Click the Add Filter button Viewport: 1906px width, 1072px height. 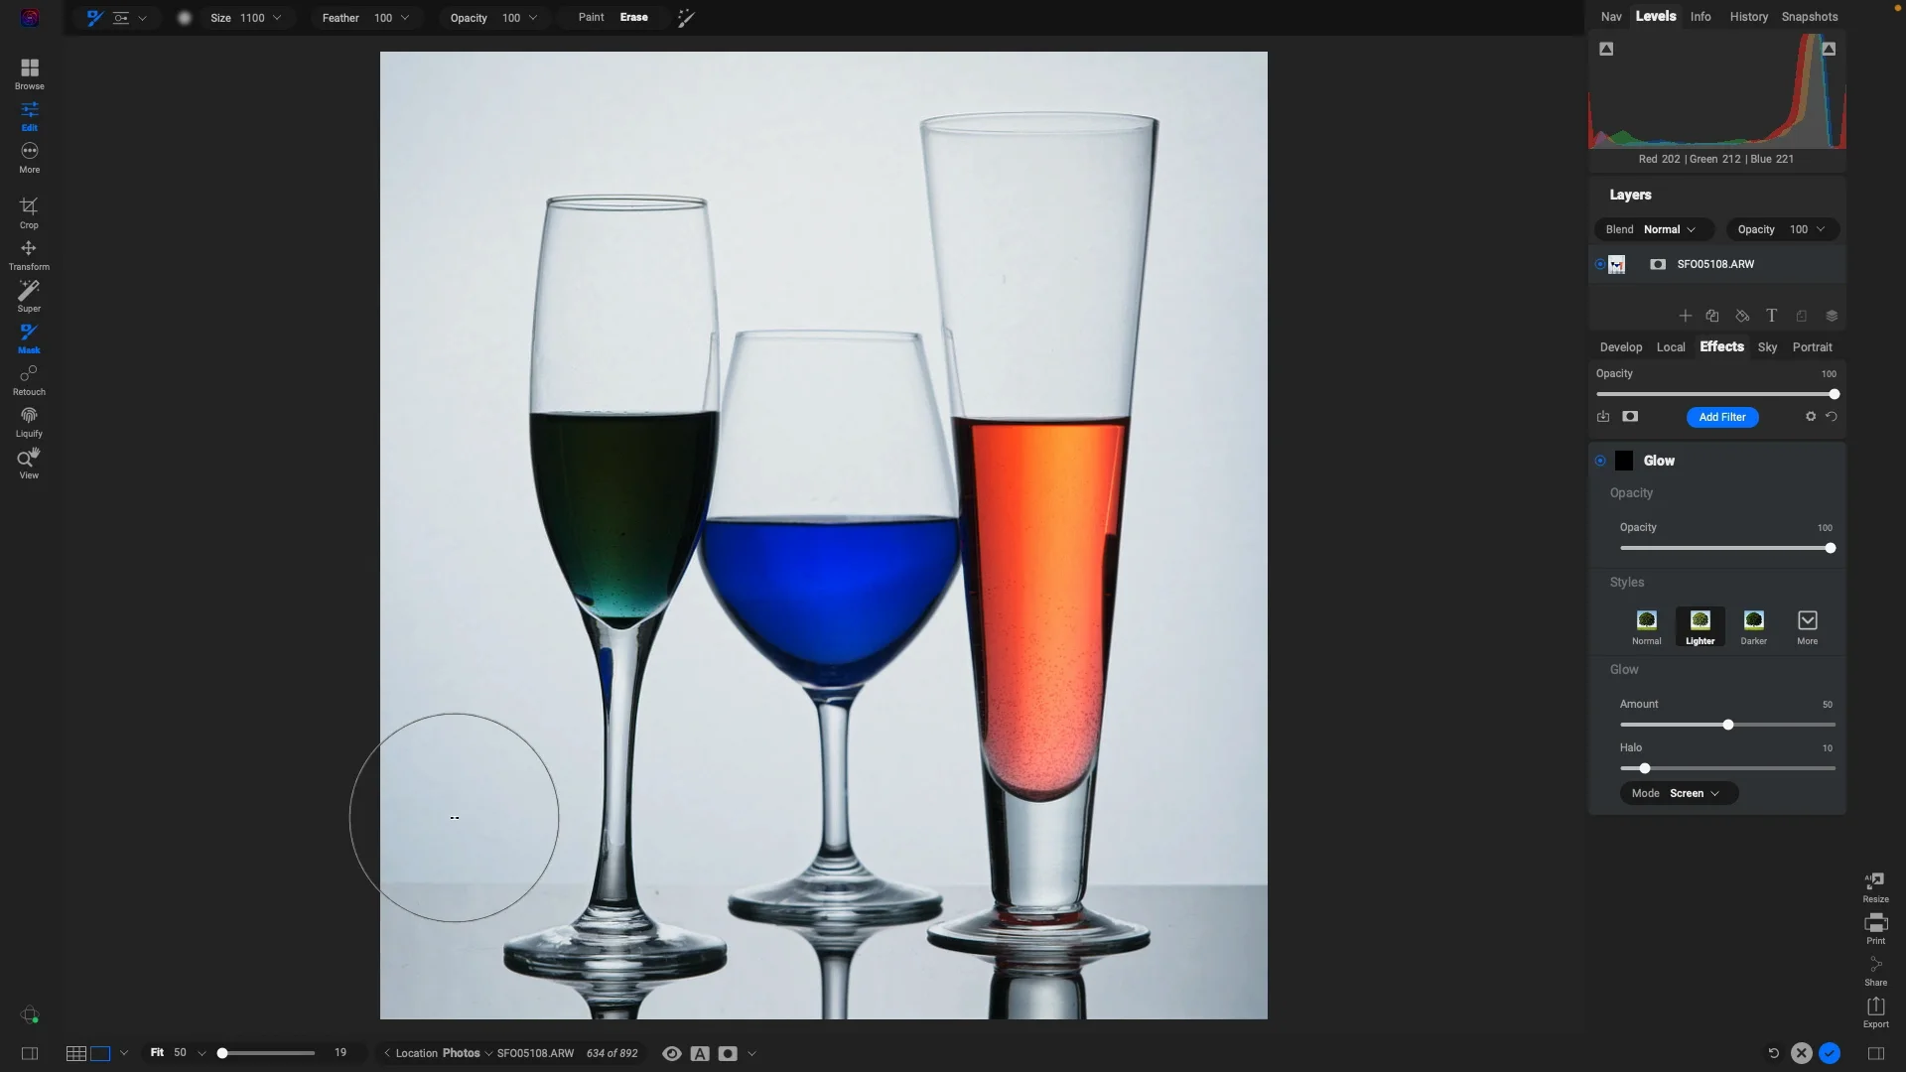click(x=1722, y=417)
